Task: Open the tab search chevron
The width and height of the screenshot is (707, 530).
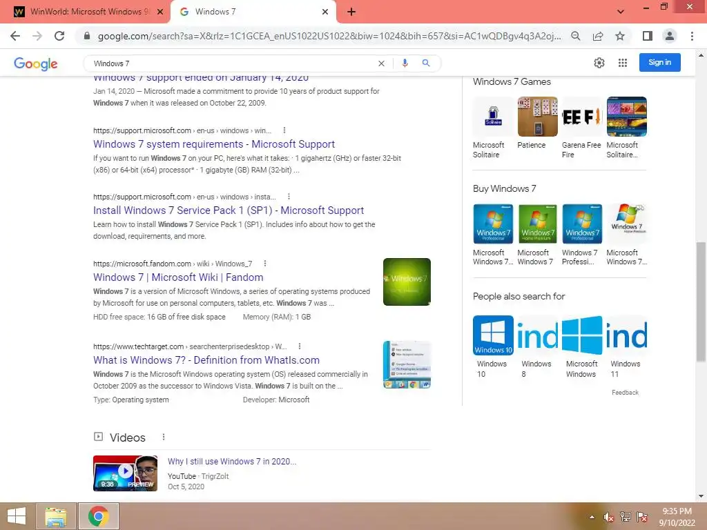Action: 621,12
